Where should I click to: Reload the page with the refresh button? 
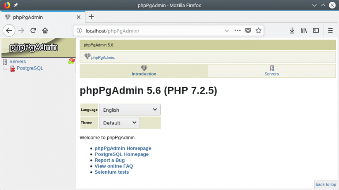(x=33, y=31)
